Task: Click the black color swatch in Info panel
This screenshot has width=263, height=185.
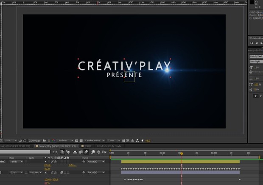Action: click(252, 2)
